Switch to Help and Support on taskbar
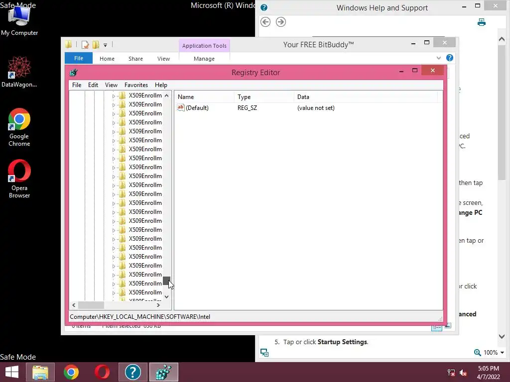The width and height of the screenshot is (510, 382). point(132,372)
